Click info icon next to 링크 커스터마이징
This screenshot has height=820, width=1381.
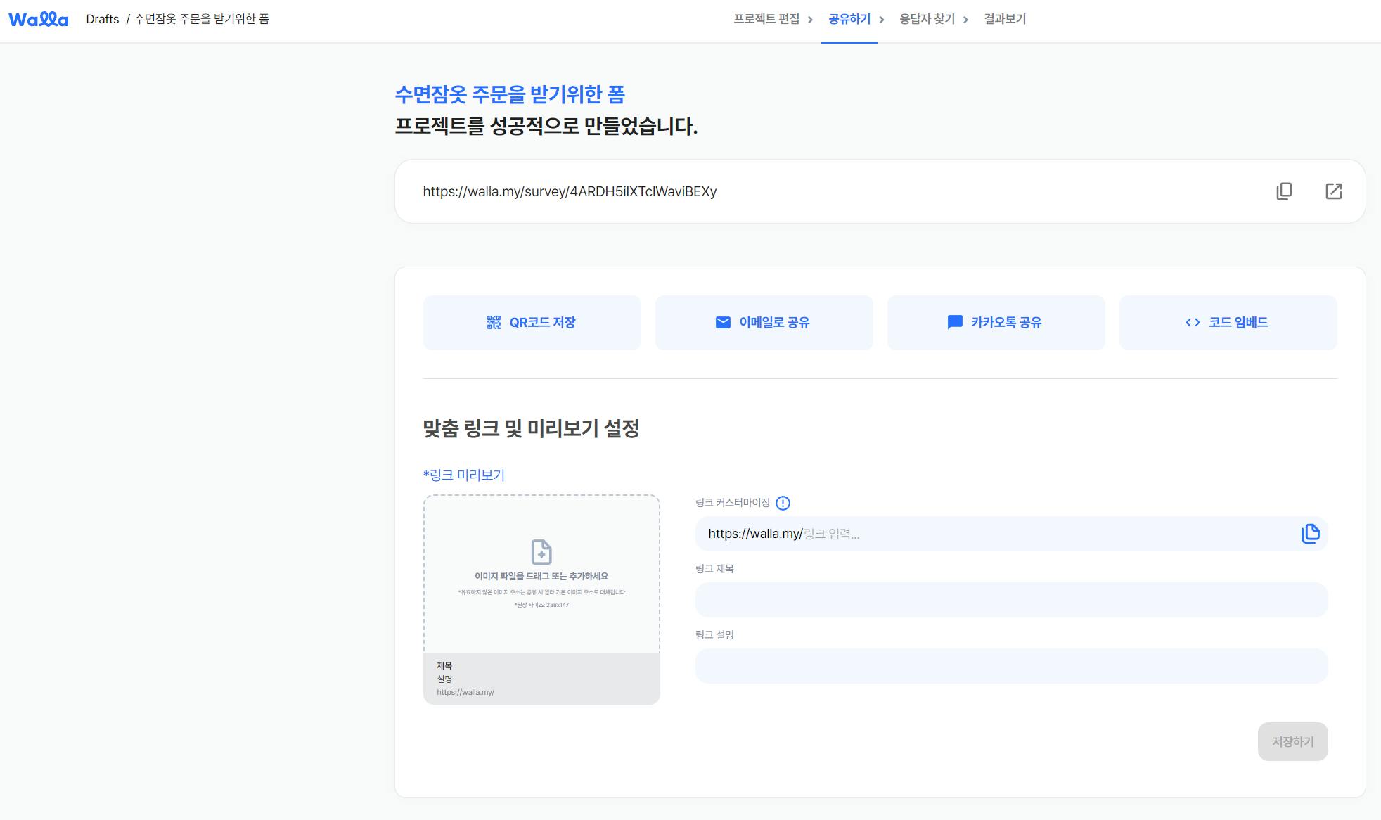click(783, 503)
